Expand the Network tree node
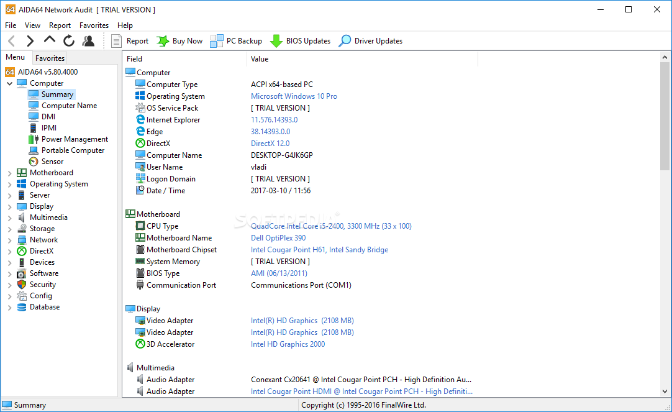The width and height of the screenshot is (672, 412). click(x=9, y=240)
